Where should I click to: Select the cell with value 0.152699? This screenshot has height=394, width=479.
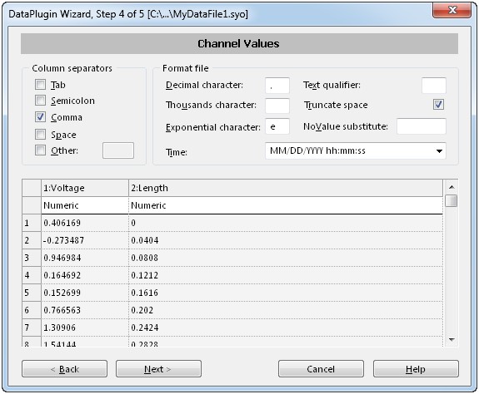pos(85,293)
